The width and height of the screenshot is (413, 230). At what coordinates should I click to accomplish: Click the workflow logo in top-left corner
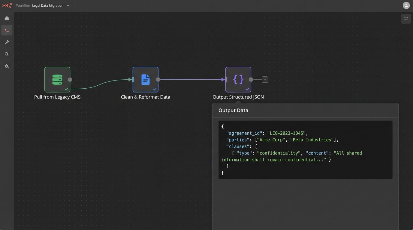7,6
